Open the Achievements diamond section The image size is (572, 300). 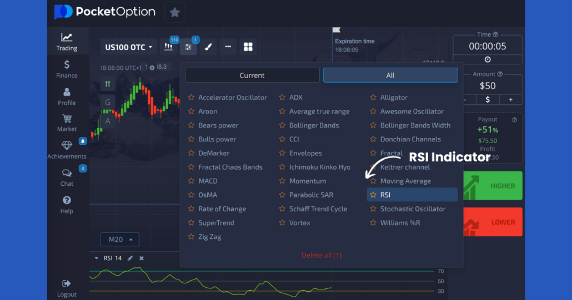[67, 150]
